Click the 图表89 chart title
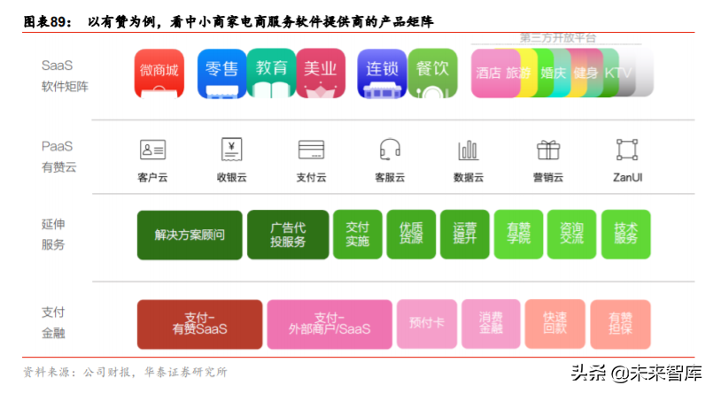 229,21
